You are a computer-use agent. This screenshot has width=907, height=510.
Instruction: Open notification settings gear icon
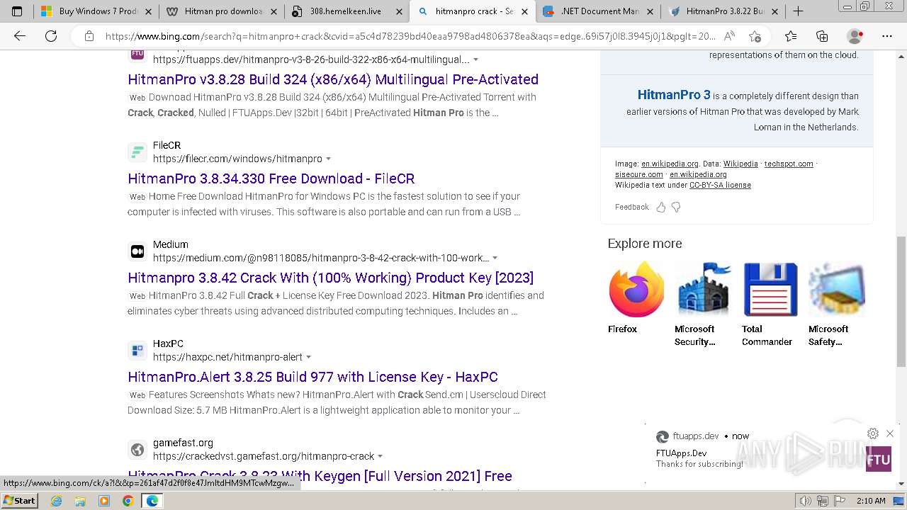pos(873,433)
